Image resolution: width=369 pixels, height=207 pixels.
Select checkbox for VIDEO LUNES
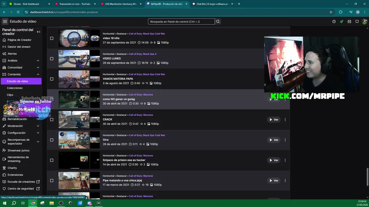52,59
